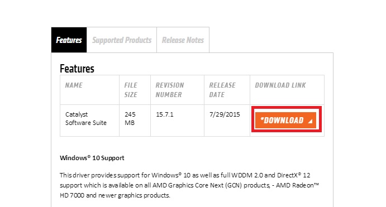This screenshot has width=386, height=207.
Task: Click the NAME column header
Action: (74, 85)
